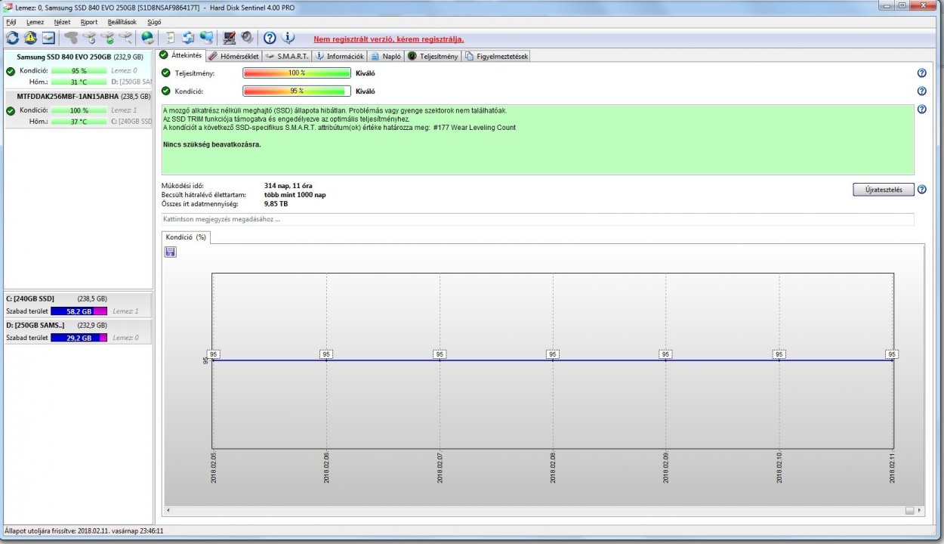The width and height of the screenshot is (944, 544).
Task: Click chart scrollbar right arrow
Action: tap(920, 512)
